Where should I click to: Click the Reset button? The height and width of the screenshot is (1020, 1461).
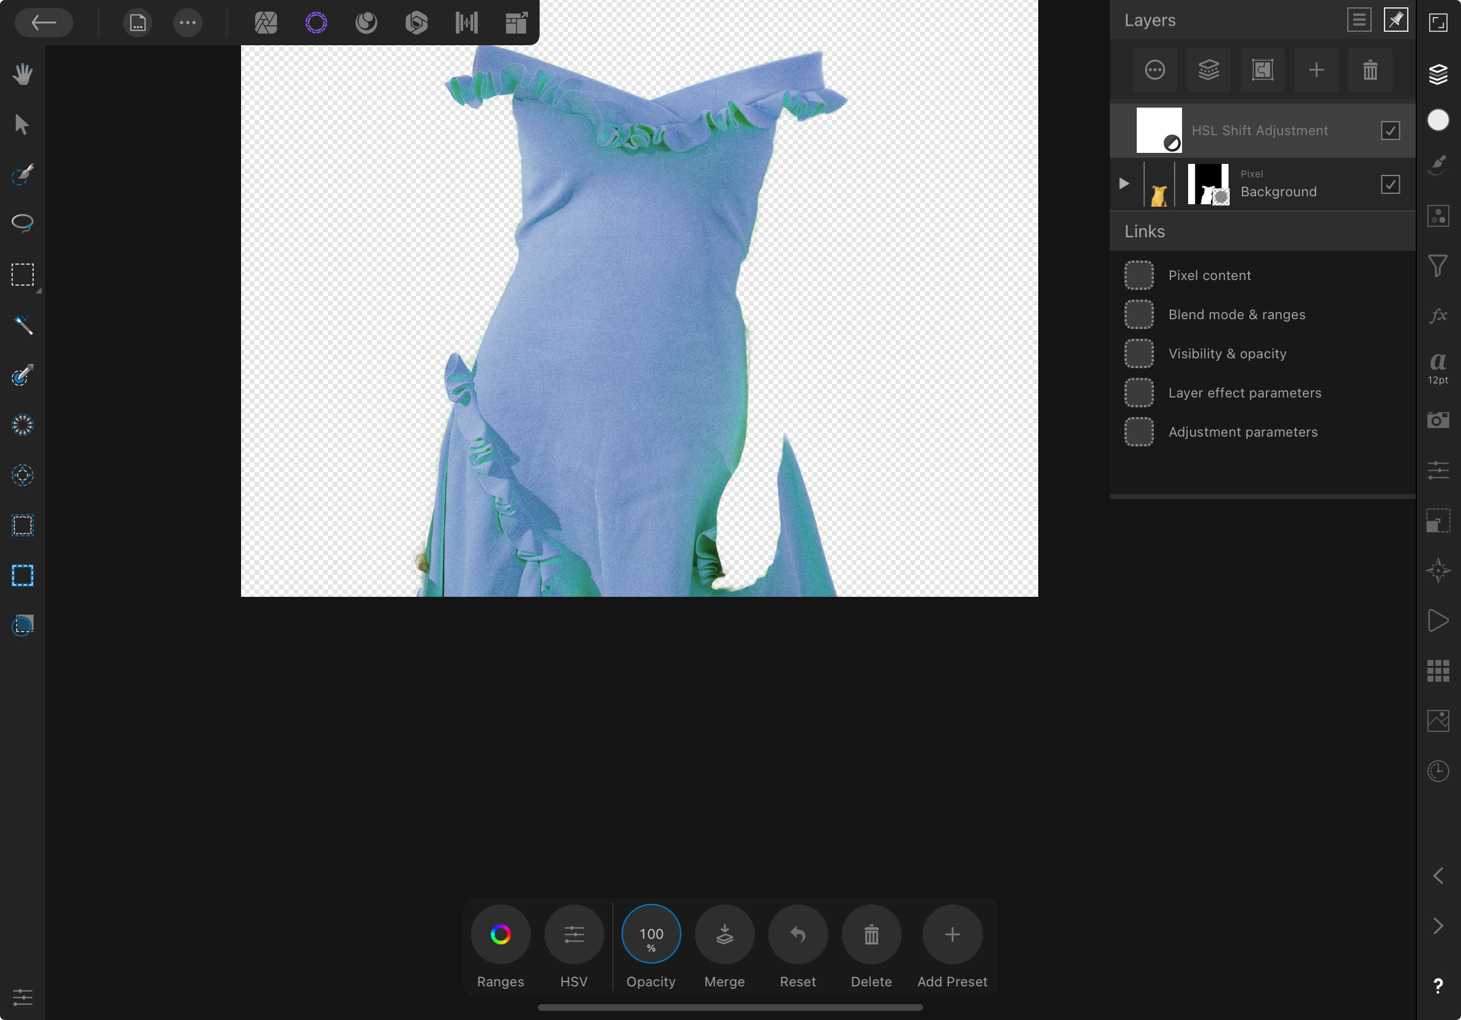pyautogui.click(x=798, y=934)
